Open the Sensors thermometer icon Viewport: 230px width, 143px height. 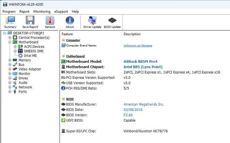[x=50, y=20]
